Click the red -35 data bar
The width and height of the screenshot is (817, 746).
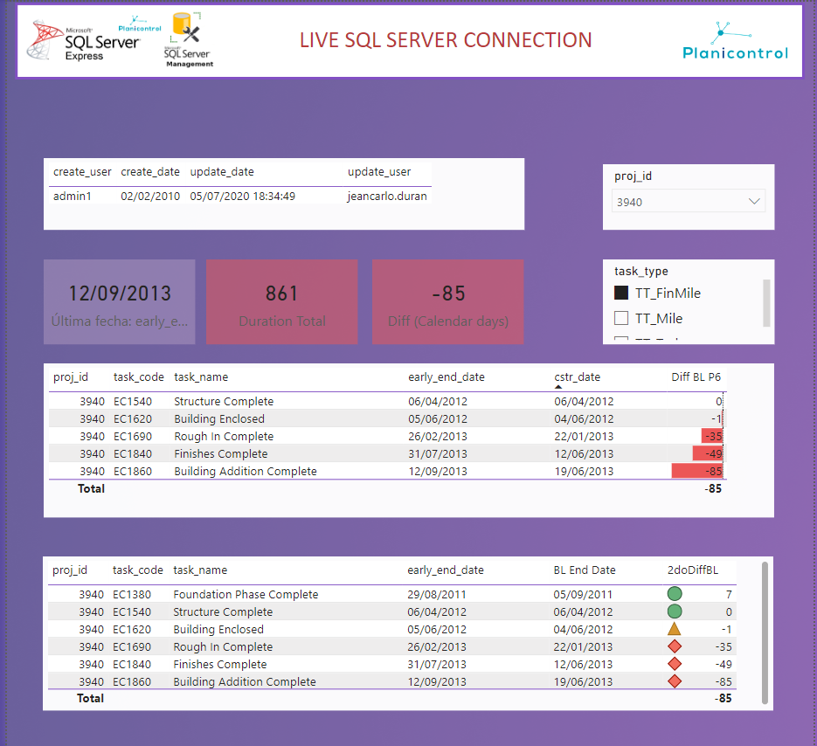[712, 436]
